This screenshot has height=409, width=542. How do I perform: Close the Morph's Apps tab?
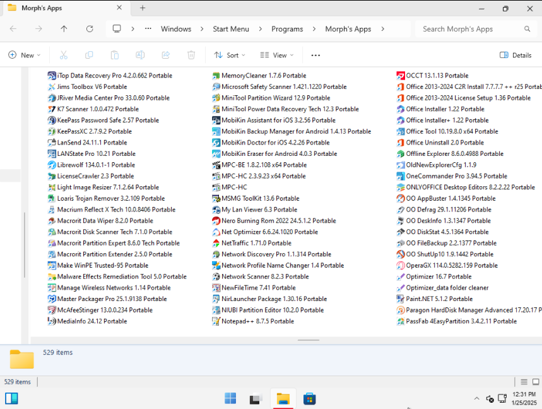pos(119,8)
